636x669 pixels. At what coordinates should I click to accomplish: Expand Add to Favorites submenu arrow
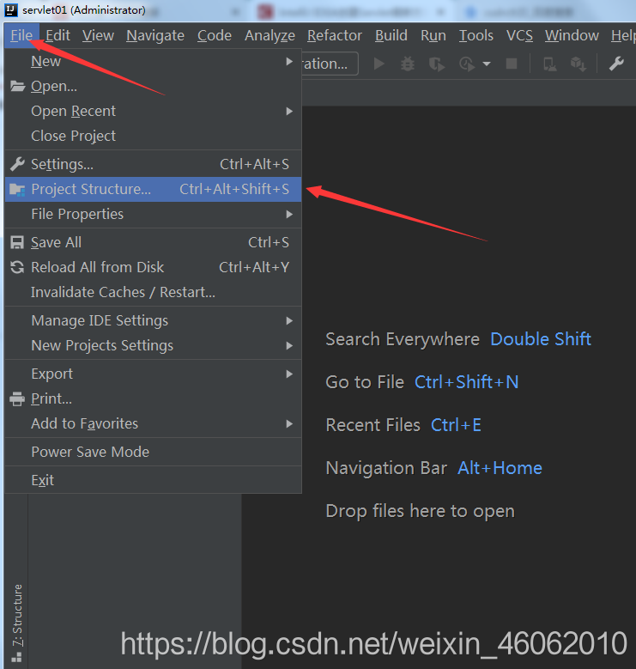pos(289,423)
